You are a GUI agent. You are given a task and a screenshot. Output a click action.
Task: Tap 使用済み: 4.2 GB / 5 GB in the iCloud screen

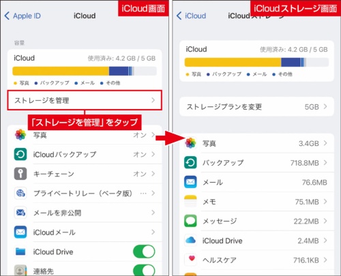click(x=121, y=59)
